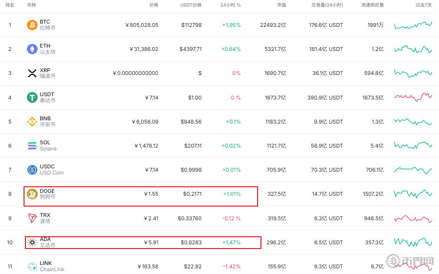Click the USDC coin icon
The image size is (439, 274).
[x=32, y=170]
